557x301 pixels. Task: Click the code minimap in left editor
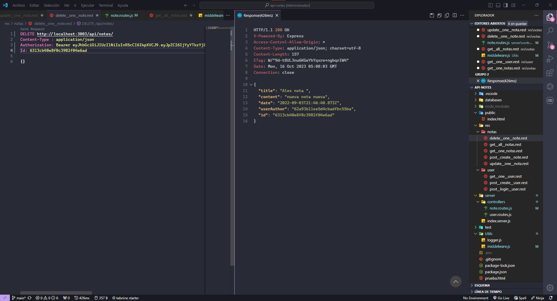pos(218,28)
